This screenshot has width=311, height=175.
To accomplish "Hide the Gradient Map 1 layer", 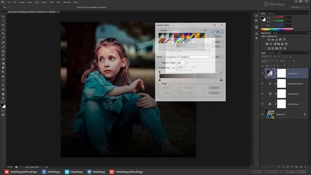I will point(262,94).
